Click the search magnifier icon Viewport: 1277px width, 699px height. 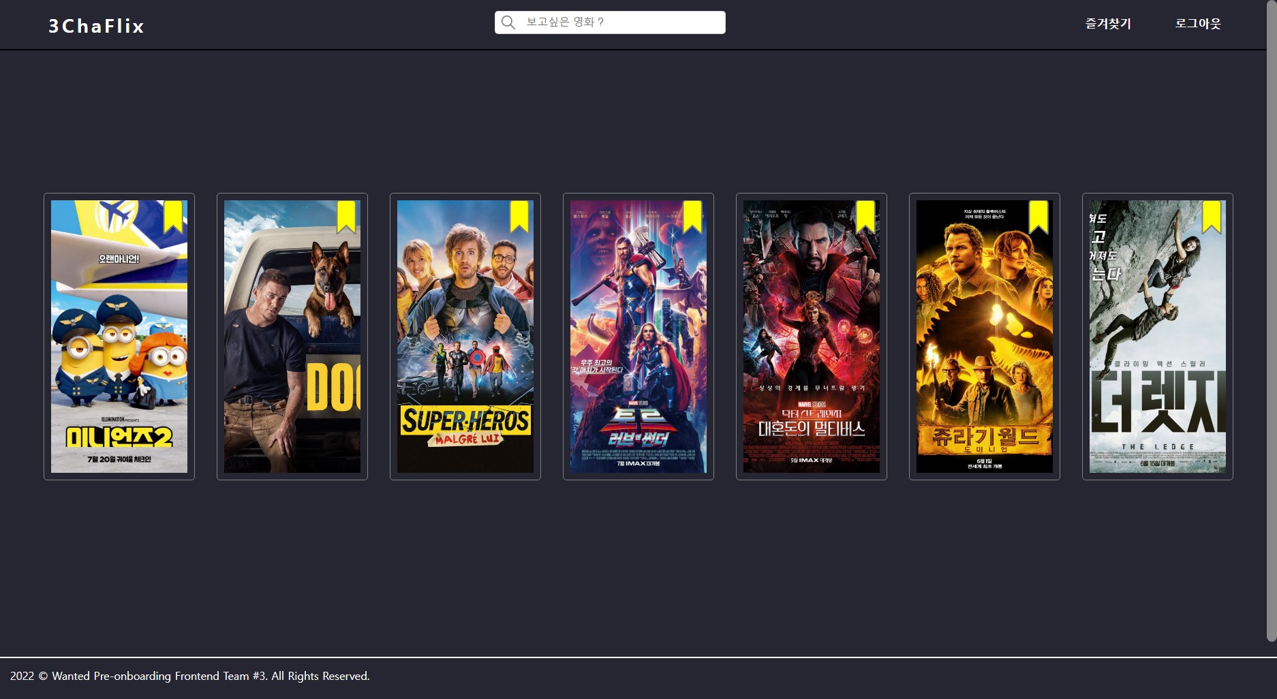[x=507, y=22]
